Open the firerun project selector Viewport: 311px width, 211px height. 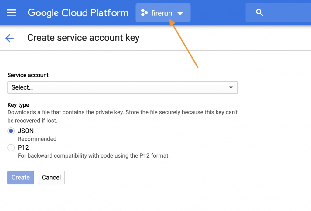pos(163,13)
